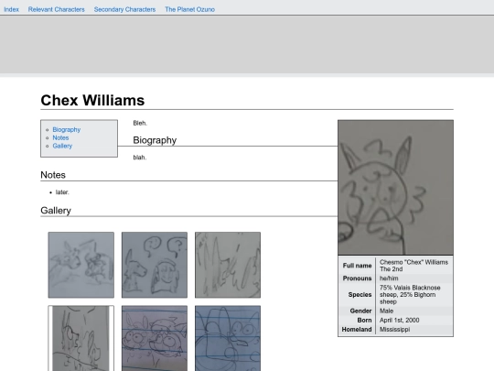Image resolution: width=494 pixels, height=371 pixels.
Task: Go to Relevant Characters page
Action: (x=57, y=9)
